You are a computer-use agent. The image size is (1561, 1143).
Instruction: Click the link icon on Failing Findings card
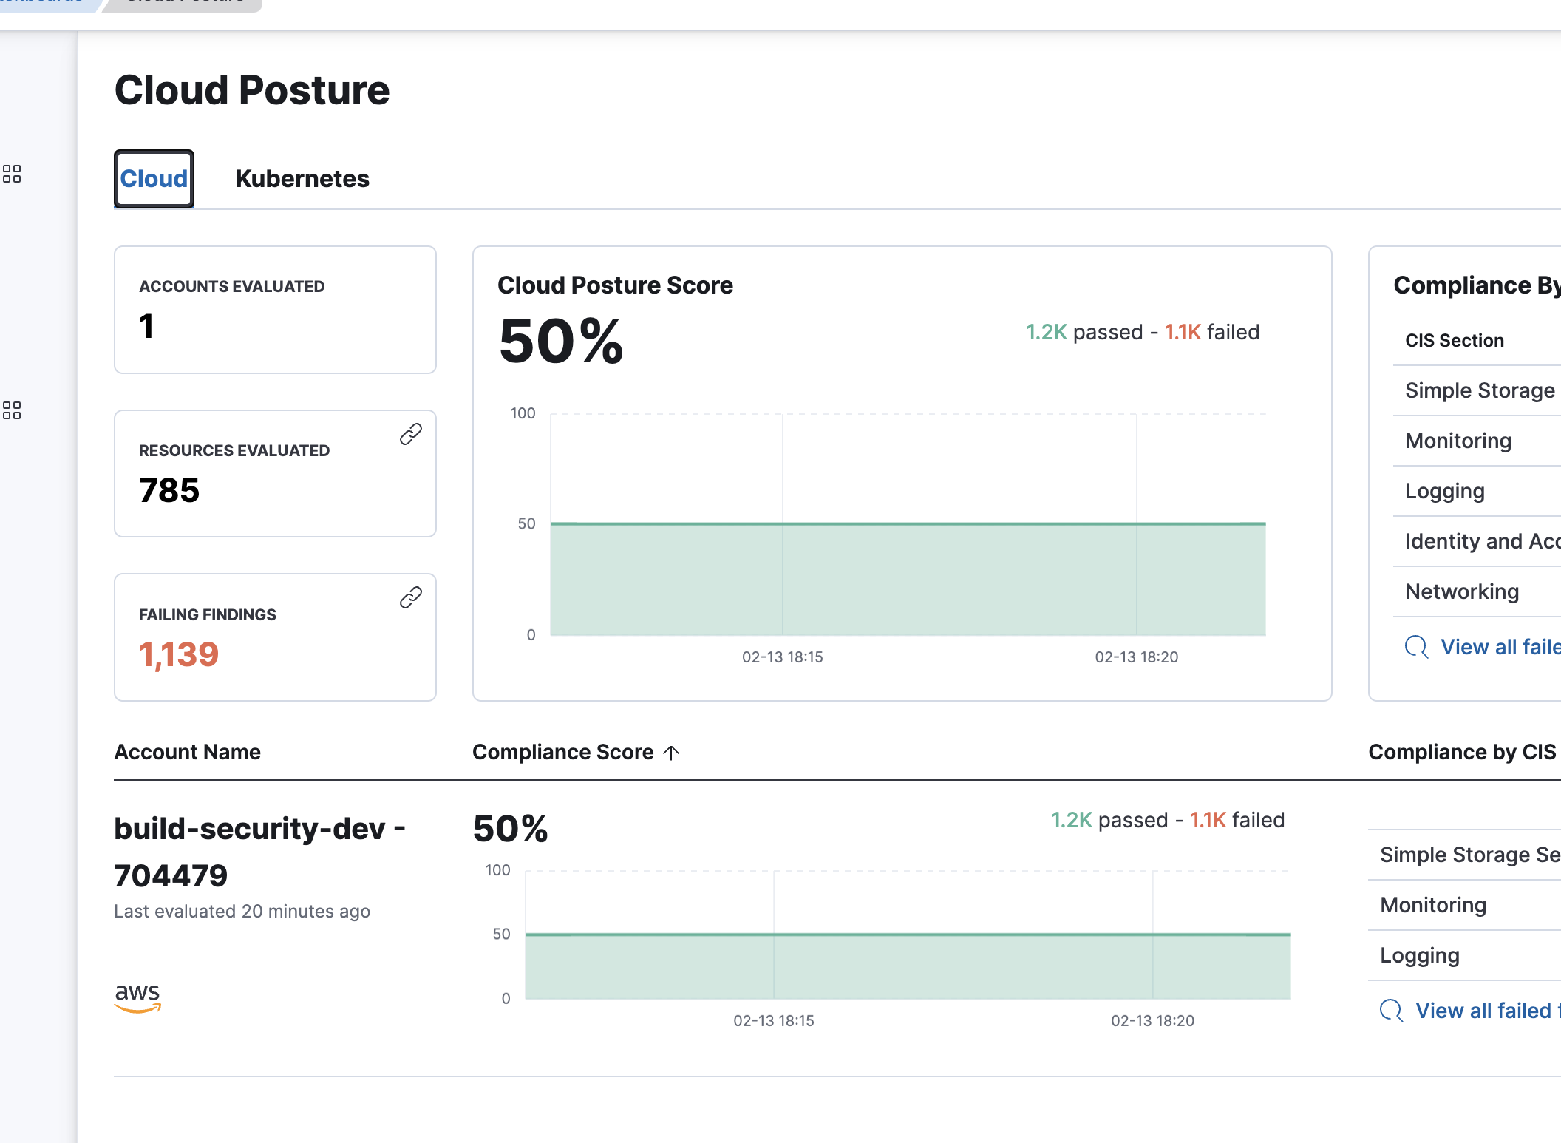(x=409, y=597)
